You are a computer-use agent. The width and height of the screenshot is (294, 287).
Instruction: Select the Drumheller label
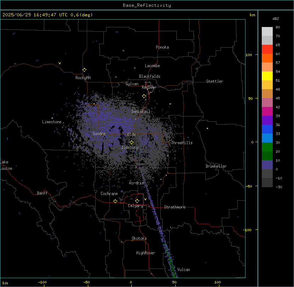(216, 166)
